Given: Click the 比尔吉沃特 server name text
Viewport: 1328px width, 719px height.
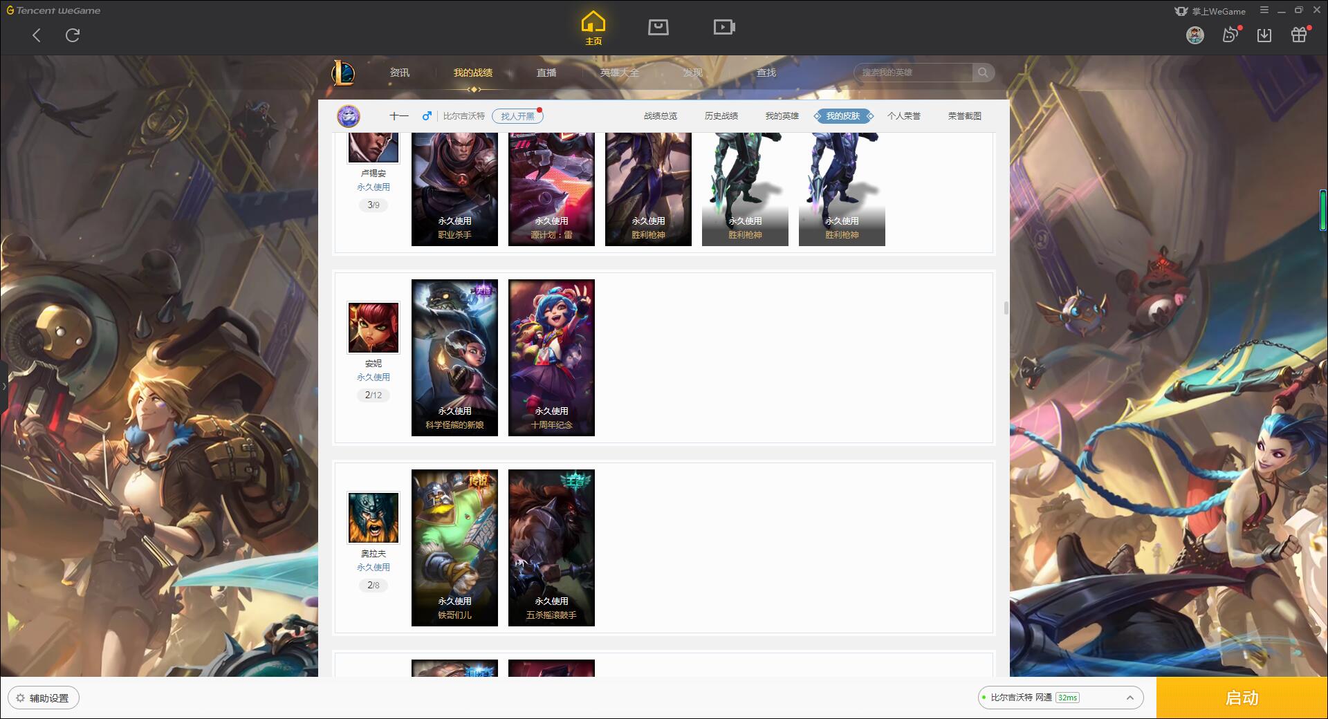Looking at the screenshot, I should (463, 116).
